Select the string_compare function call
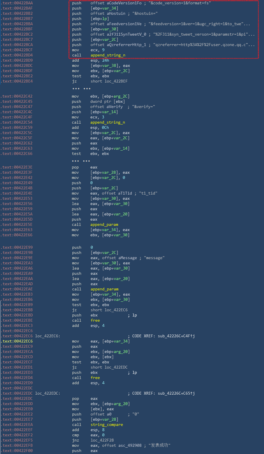This screenshot has height=454, width=264. point(107,425)
